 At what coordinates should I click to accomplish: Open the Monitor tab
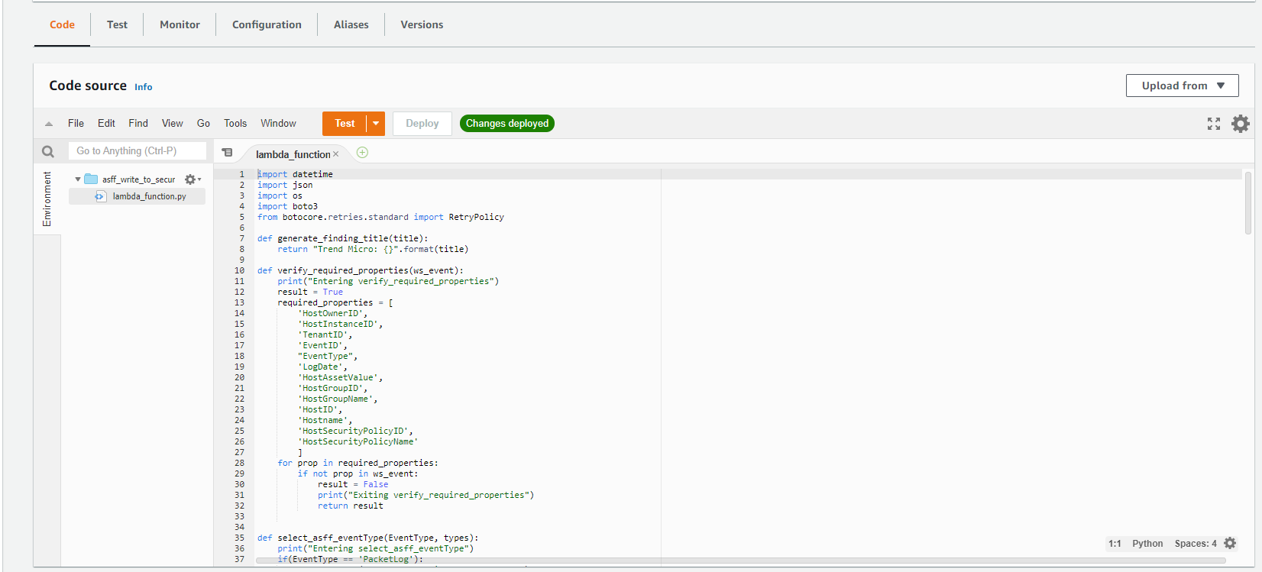pos(180,24)
